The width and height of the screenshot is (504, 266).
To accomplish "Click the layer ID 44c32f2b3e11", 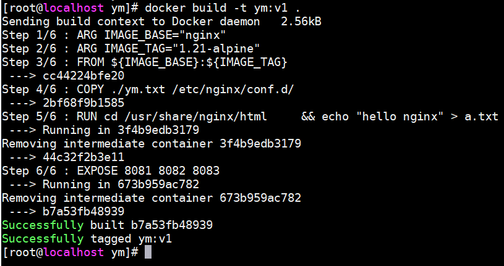I will 83,157.
